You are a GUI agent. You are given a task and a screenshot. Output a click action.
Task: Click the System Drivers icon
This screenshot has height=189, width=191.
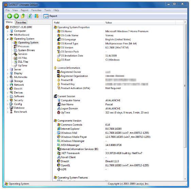tap(16, 50)
